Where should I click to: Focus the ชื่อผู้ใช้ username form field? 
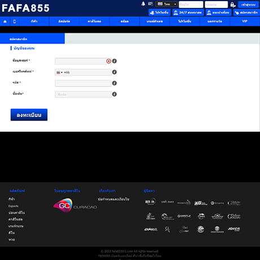(x=83, y=61)
